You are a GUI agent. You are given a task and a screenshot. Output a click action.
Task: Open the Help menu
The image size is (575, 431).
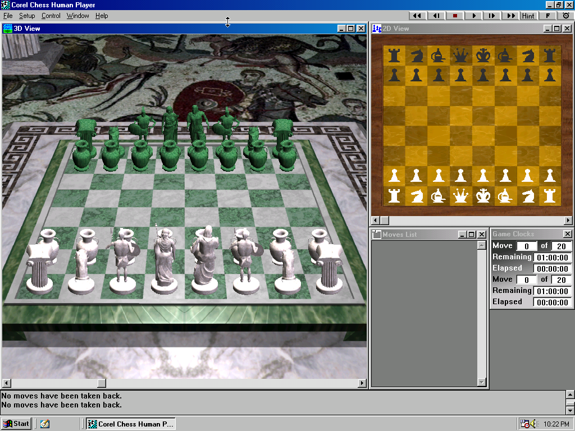coord(102,16)
